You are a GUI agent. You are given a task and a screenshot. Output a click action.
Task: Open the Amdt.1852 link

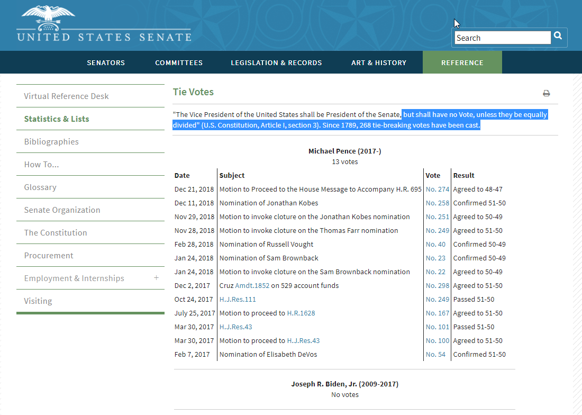click(x=252, y=285)
